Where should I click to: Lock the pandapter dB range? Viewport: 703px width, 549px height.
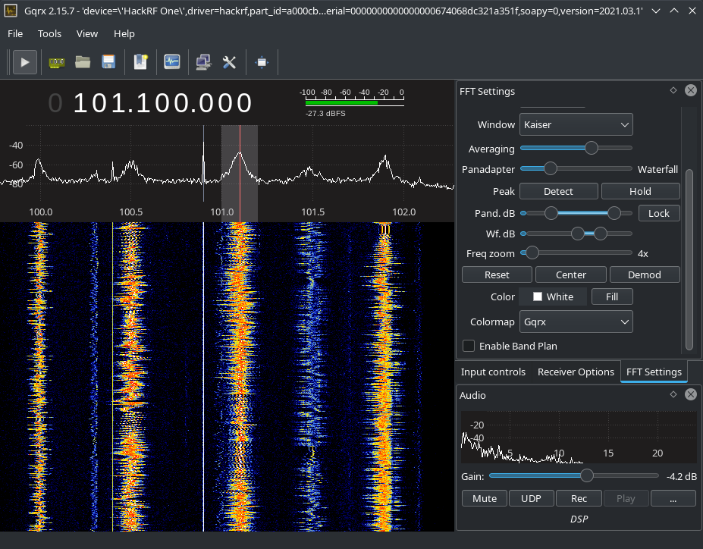658,213
